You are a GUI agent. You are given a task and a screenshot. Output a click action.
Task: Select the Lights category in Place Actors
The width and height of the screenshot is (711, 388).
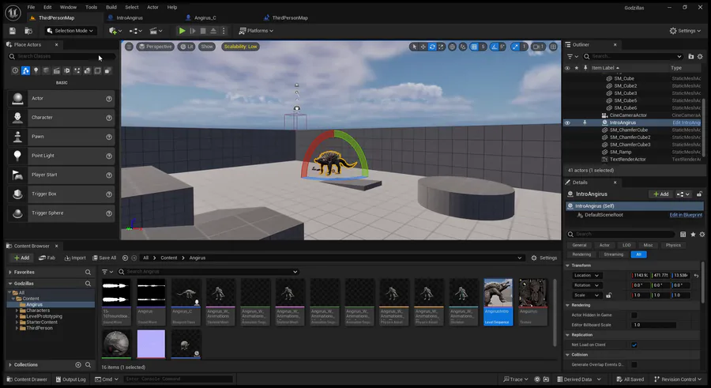[x=36, y=71]
